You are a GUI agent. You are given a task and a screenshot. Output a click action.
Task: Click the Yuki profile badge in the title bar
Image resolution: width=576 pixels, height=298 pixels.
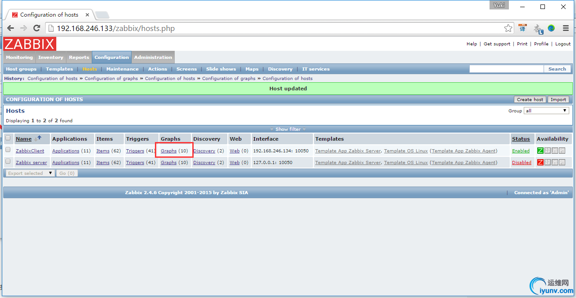coord(499,5)
